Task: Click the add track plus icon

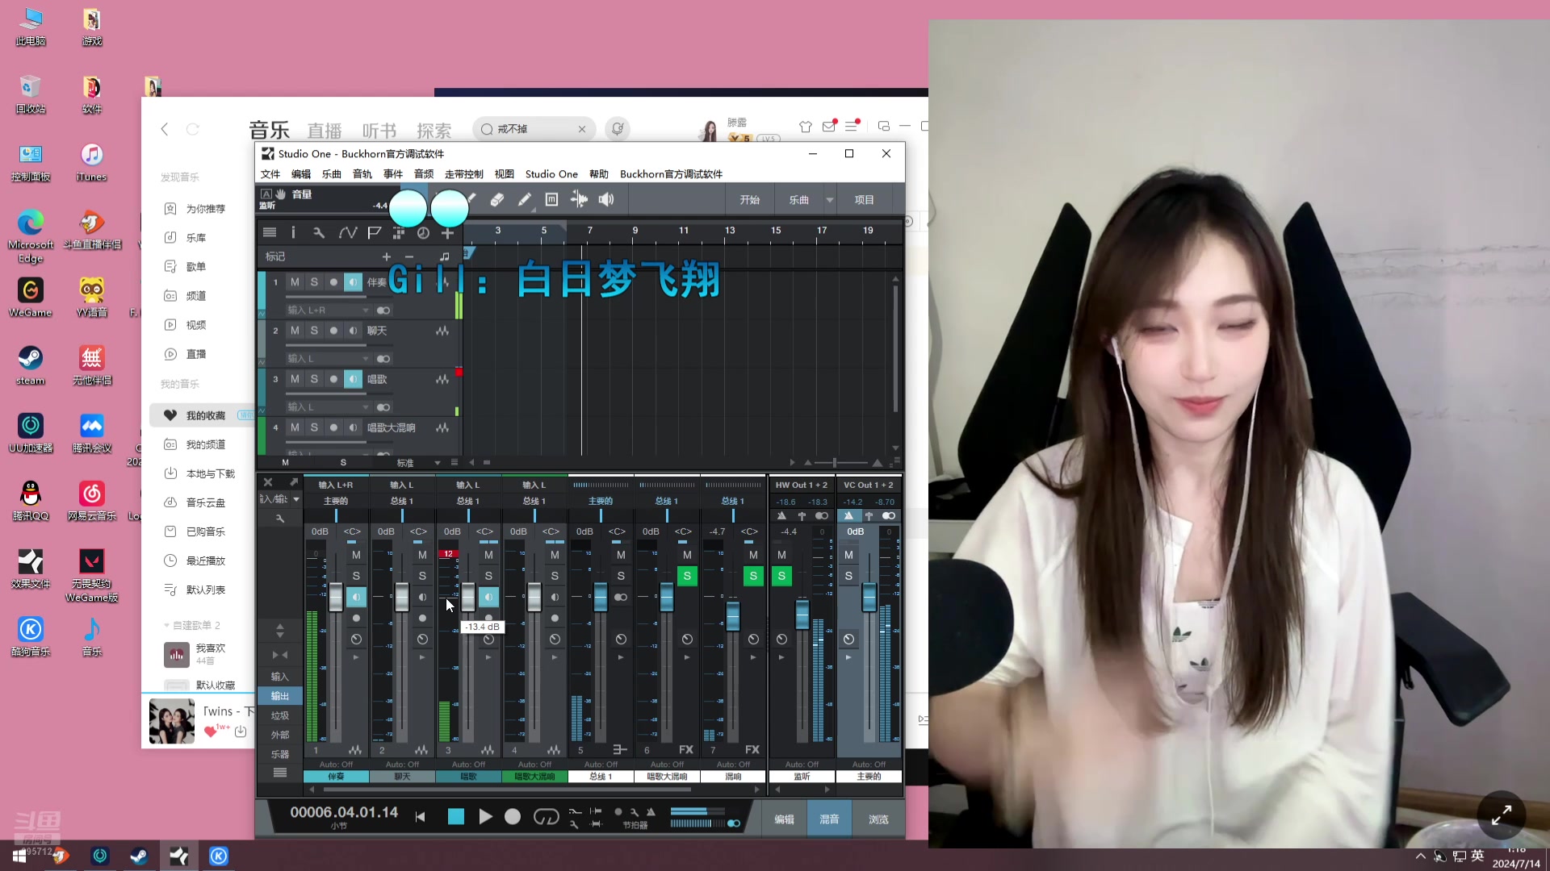Action: (448, 232)
